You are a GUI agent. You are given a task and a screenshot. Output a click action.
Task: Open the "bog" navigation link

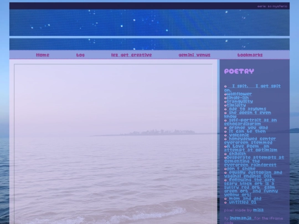[x=80, y=55]
